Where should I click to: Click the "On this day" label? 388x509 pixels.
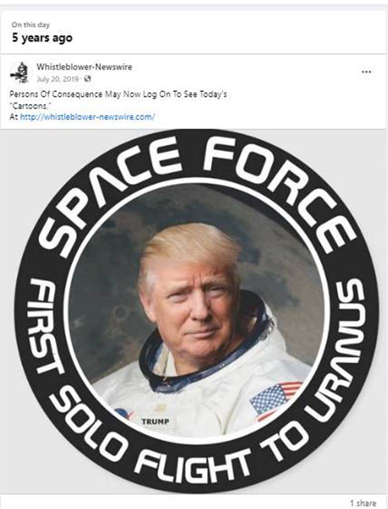pyautogui.click(x=31, y=24)
